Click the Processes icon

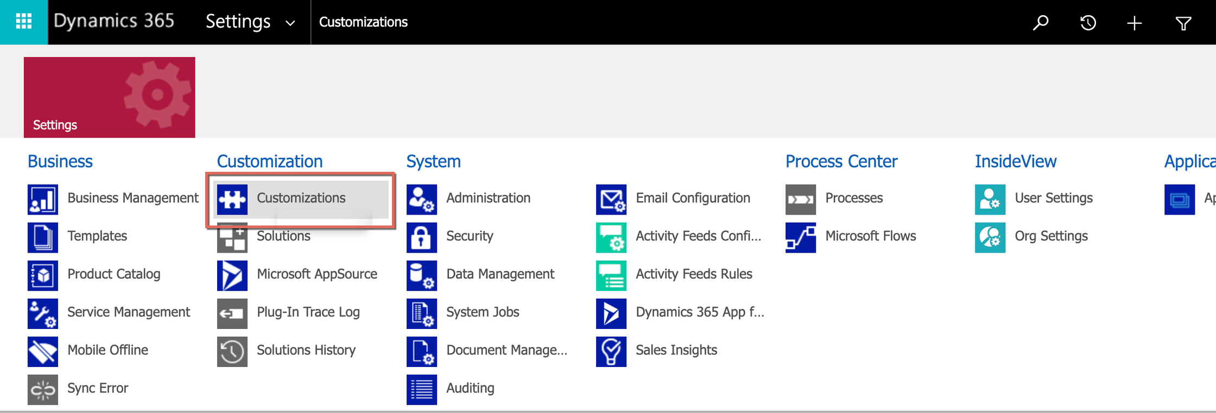click(x=801, y=199)
